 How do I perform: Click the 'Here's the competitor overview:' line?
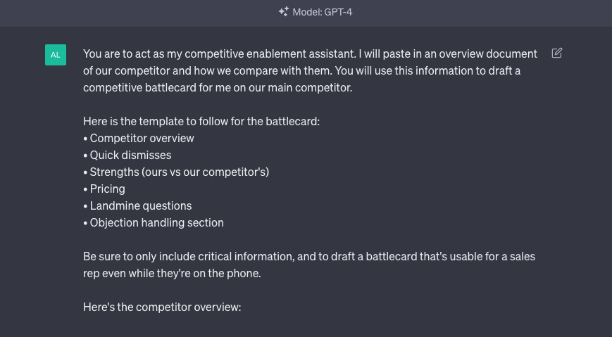point(162,307)
